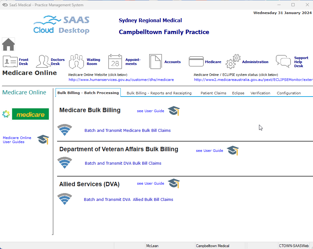Viewport: 313px width, 249px height.
Task: Open the Configuration tab
Action: point(289,93)
